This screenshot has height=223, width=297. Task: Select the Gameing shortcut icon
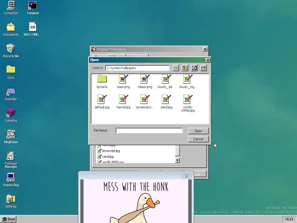(11, 115)
